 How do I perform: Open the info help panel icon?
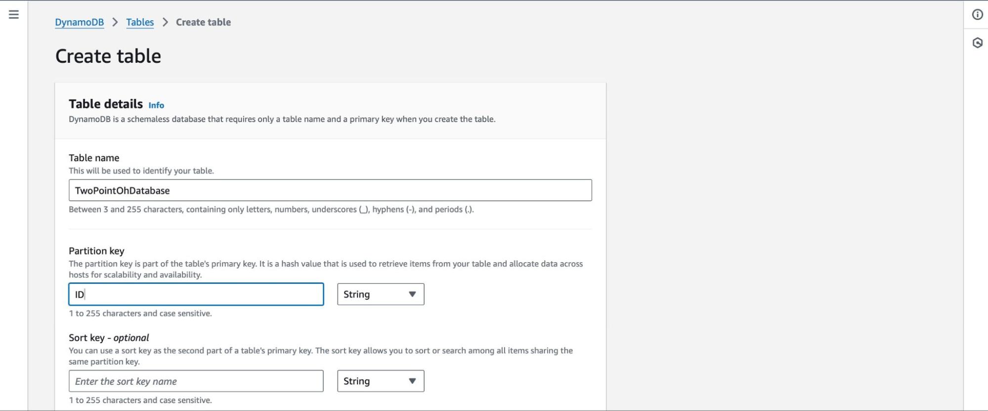(977, 14)
